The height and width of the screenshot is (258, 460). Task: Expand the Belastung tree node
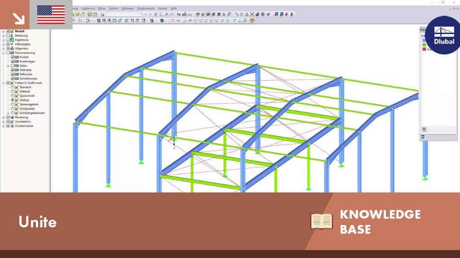[x=4, y=36]
